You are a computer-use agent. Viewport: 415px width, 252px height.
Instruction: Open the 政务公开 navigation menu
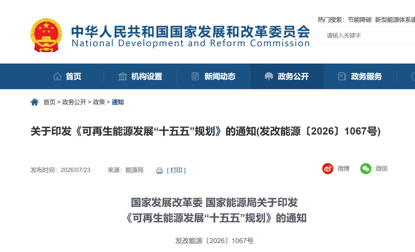tap(293, 77)
